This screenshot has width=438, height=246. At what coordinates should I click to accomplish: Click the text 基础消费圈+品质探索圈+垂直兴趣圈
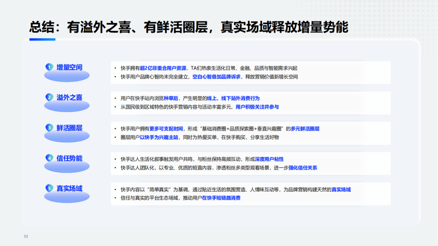[242, 129]
